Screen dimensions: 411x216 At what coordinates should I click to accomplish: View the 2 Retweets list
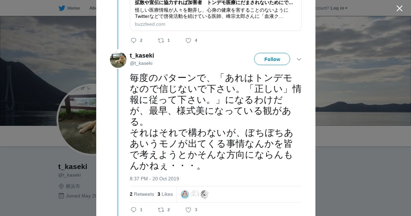(142, 194)
